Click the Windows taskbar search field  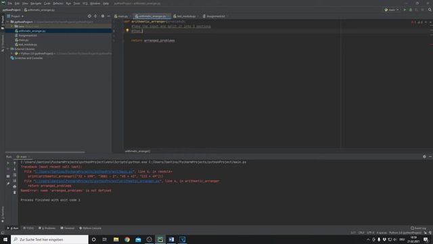[x=49, y=239]
